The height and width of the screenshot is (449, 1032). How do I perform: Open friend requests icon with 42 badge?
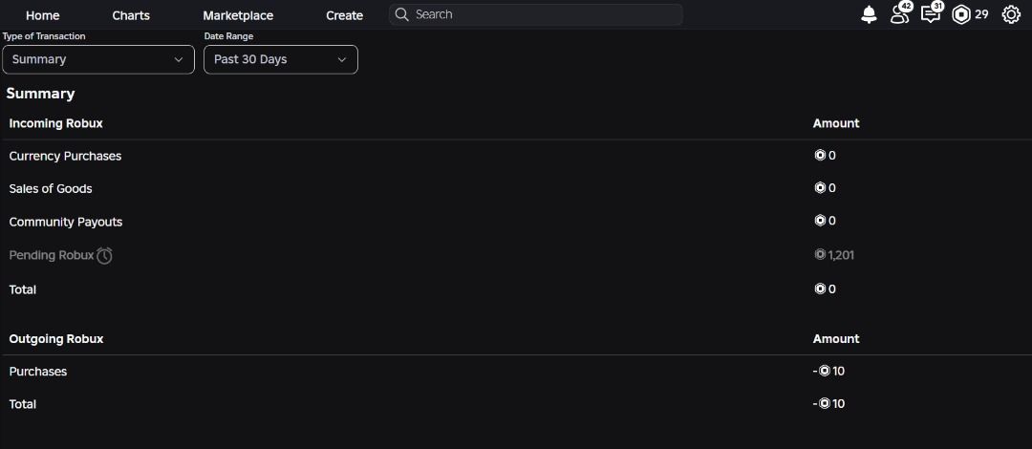pos(900,13)
